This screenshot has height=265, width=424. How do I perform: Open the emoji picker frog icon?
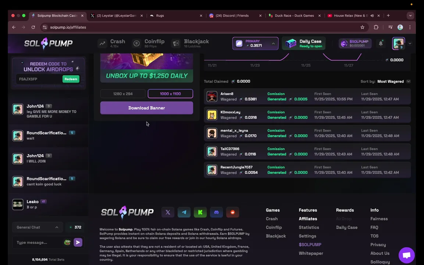pos(67,242)
